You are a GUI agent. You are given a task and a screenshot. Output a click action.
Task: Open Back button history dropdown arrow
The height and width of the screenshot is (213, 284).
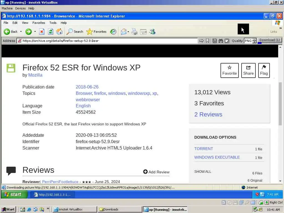pyautogui.click(x=21, y=32)
